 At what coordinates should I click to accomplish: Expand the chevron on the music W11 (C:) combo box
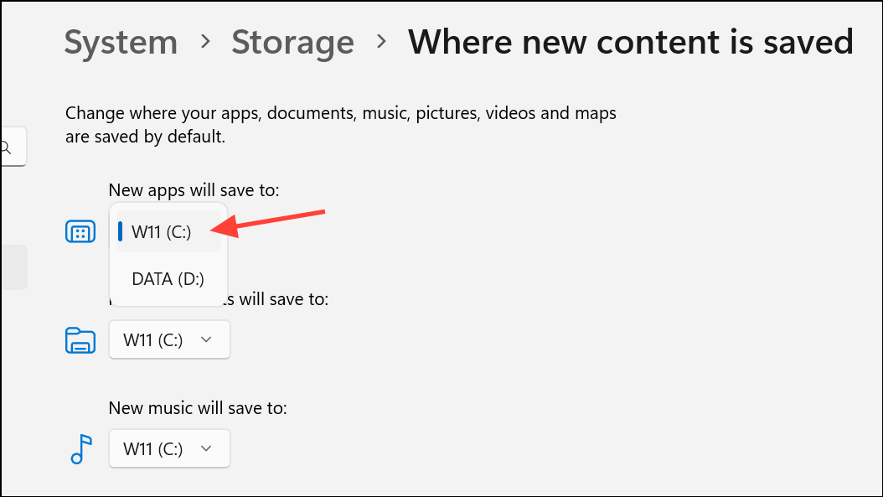tap(206, 448)
